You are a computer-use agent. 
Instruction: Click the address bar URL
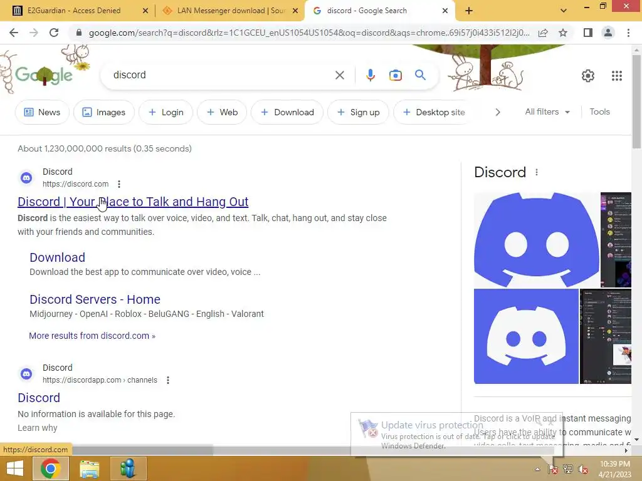click(309, 33)
